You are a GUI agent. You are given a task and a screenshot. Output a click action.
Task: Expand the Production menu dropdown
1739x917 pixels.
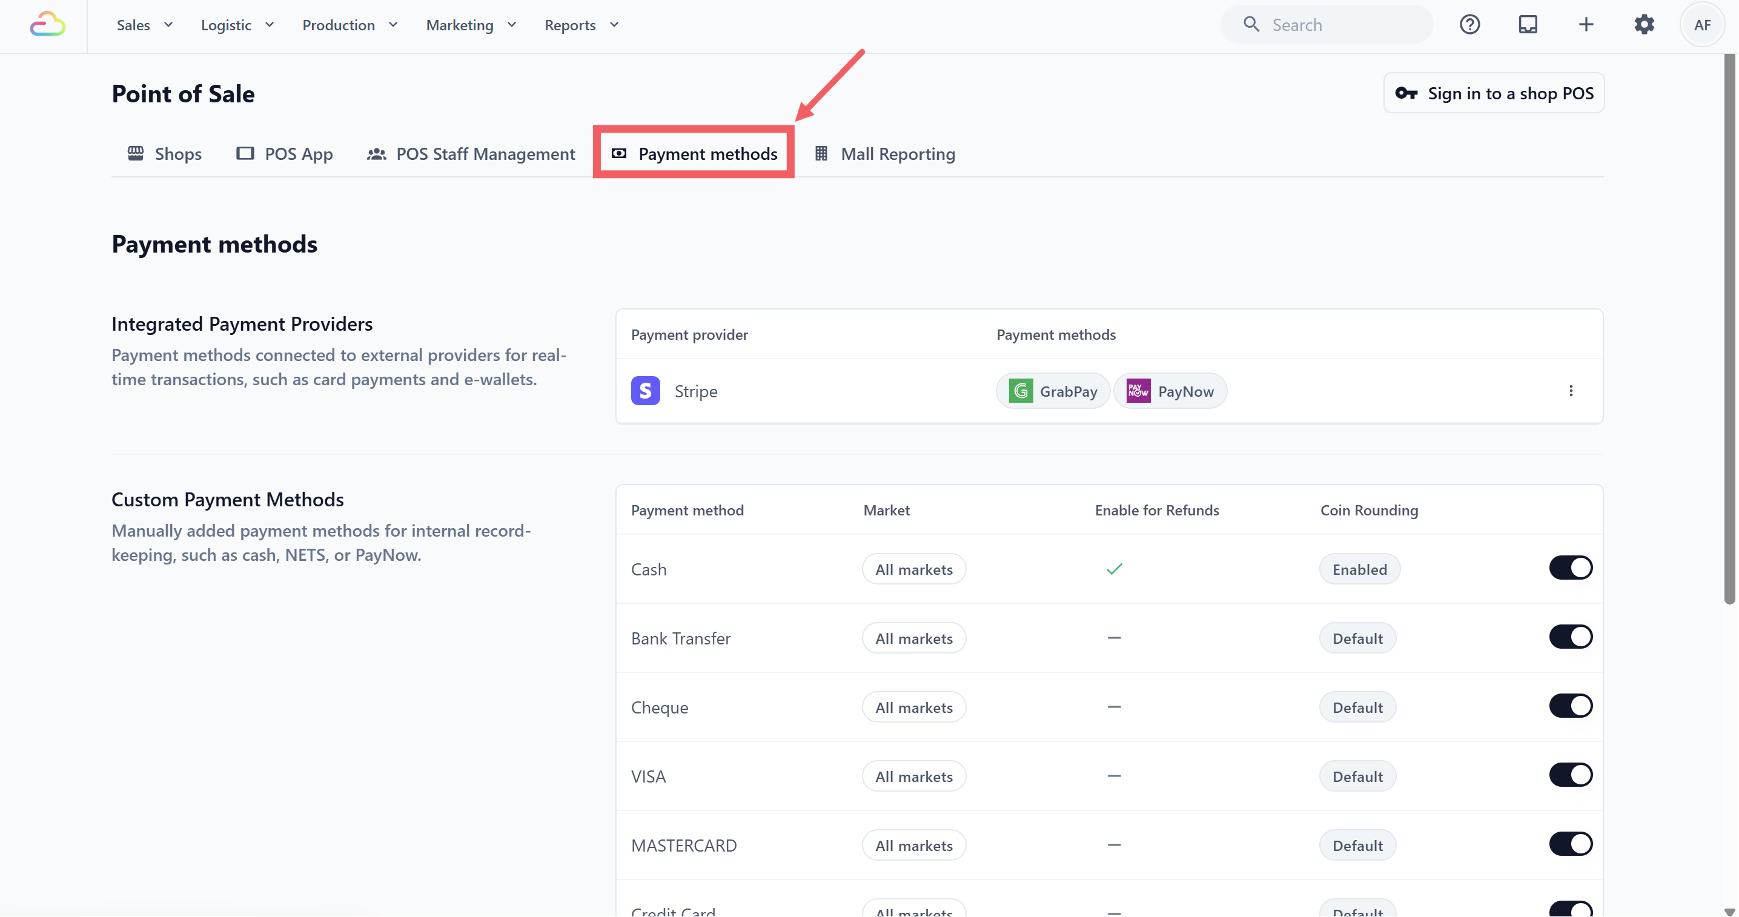pyautogui.click(x=349, y=25)
